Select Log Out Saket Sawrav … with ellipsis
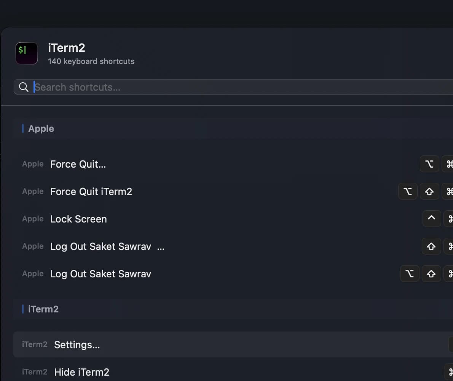This screenshot has width=453, height=381. pyautogui.click(x=107, y=247)
